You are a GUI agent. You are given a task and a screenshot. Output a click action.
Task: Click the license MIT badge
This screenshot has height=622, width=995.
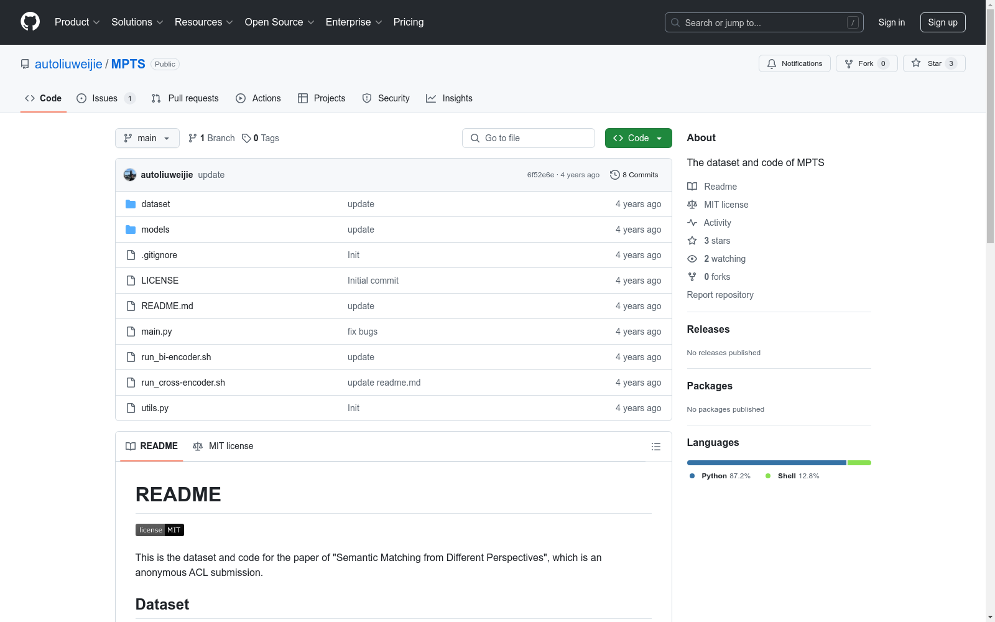[x=160, y=530]
